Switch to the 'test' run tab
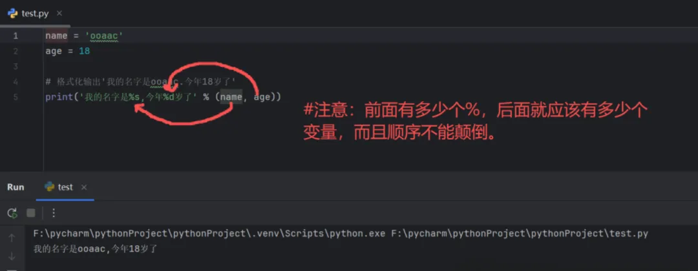Viewport: 698px width, 271px height. tap(65, 187)
